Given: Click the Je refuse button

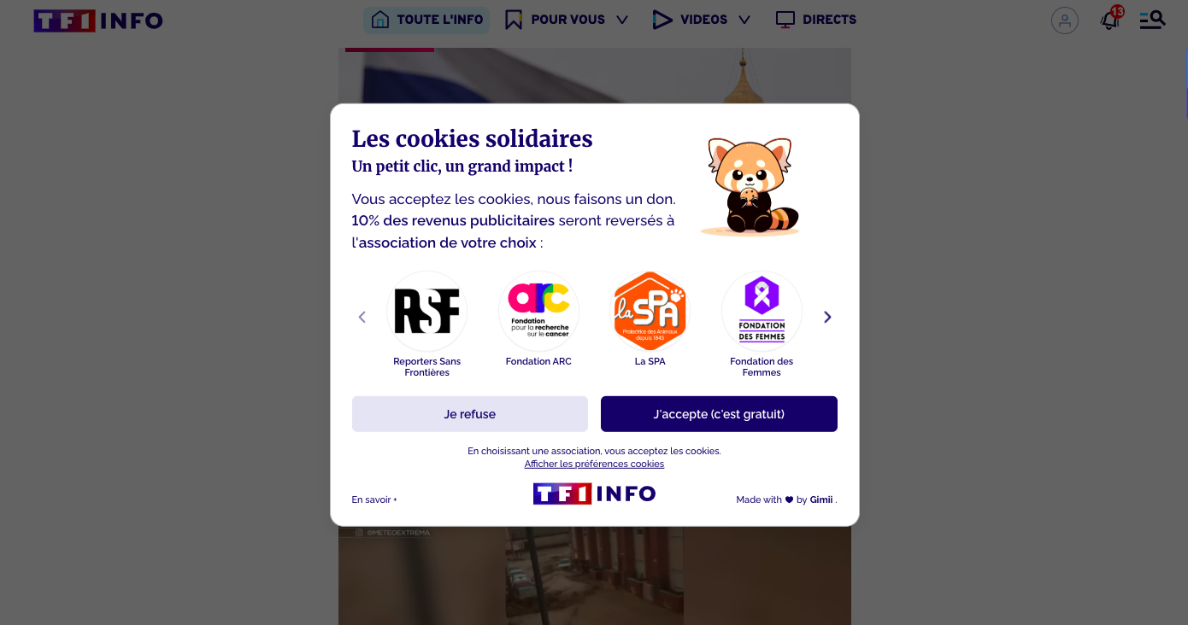Looking at the screenshot, I should click(x=470, y=414).
